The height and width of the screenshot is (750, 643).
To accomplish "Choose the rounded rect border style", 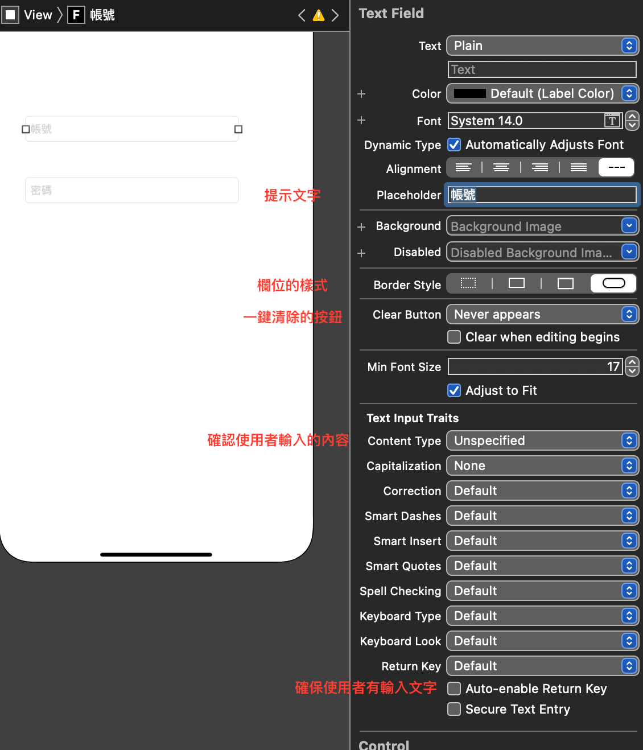I will pos(613,283).
